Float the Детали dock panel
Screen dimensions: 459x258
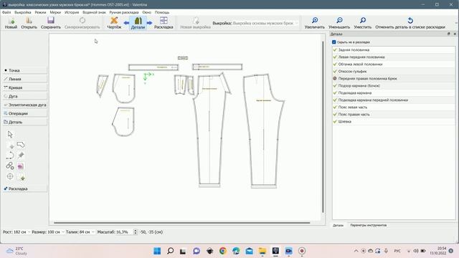pos(449,34)
